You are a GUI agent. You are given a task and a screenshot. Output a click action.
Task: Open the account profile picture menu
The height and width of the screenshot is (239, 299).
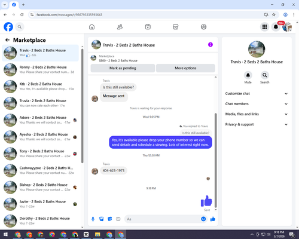pyautogui.click(x=287, y=27)
